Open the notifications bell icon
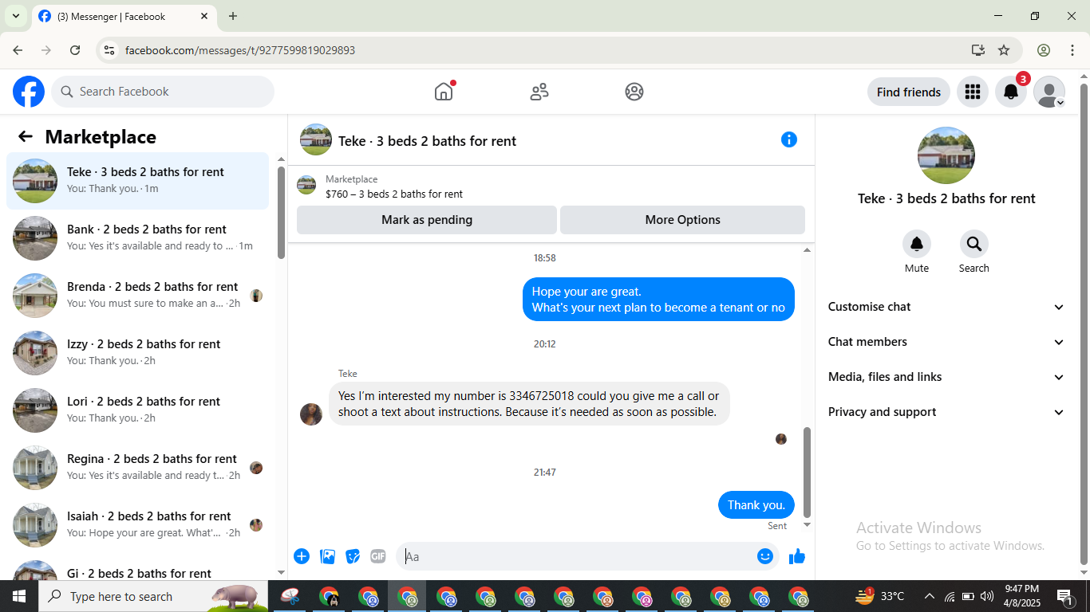The width and height of the screenshot is (1090, 612). (1010, 92)
